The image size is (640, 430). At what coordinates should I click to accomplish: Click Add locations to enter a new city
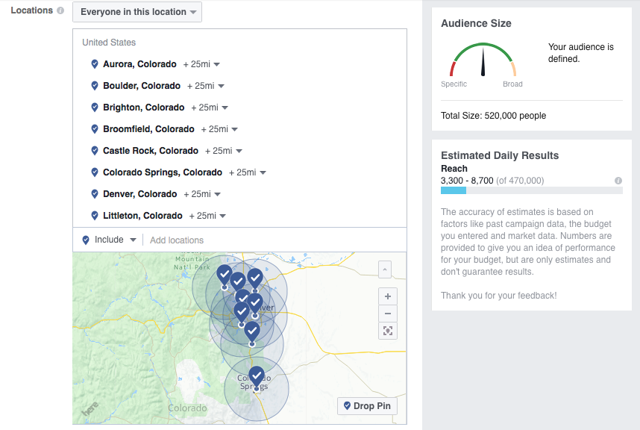[x=178, y=240]
